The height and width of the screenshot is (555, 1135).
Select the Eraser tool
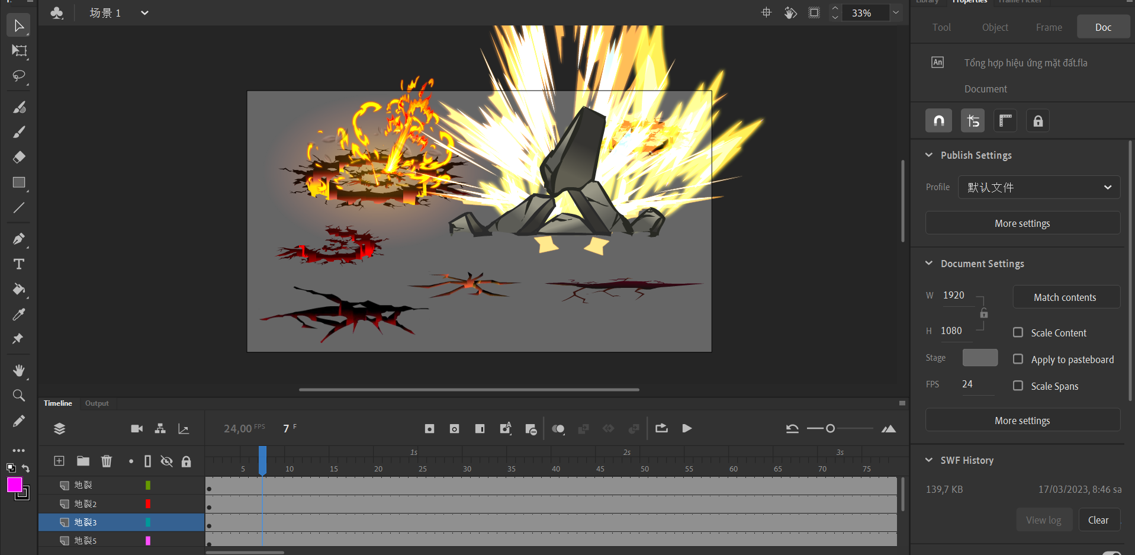tap(19, 157)
